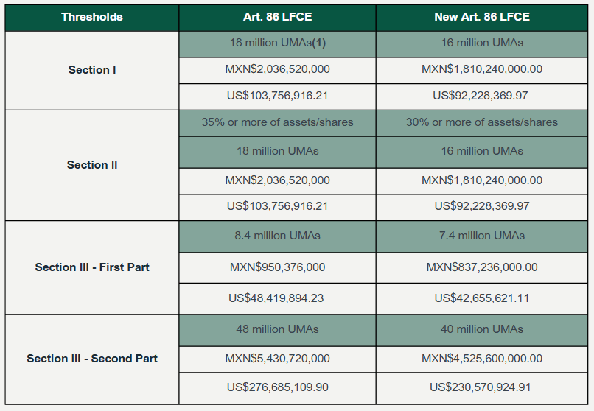The width and height of the screenshot is (594, 411).
Task: Click the Thresholds column header
Action: (x=92, y=16)
